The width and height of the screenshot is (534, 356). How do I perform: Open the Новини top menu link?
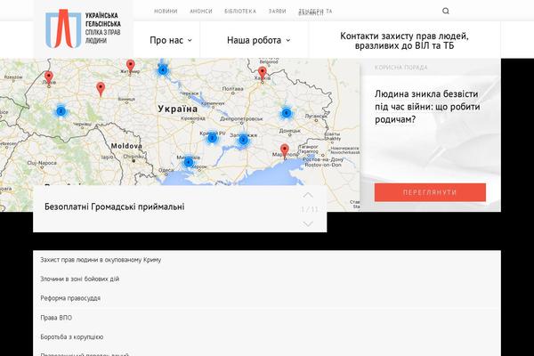click(x=166, y=12)
